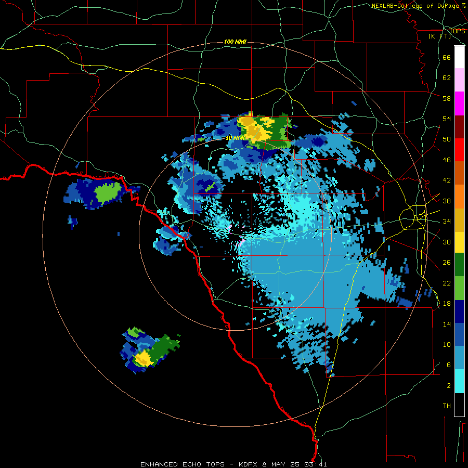The width and height of the screenshot is (468, 468).
Task: Click the "KDFX" radar site identifier
Action: (x=248, y=464)
